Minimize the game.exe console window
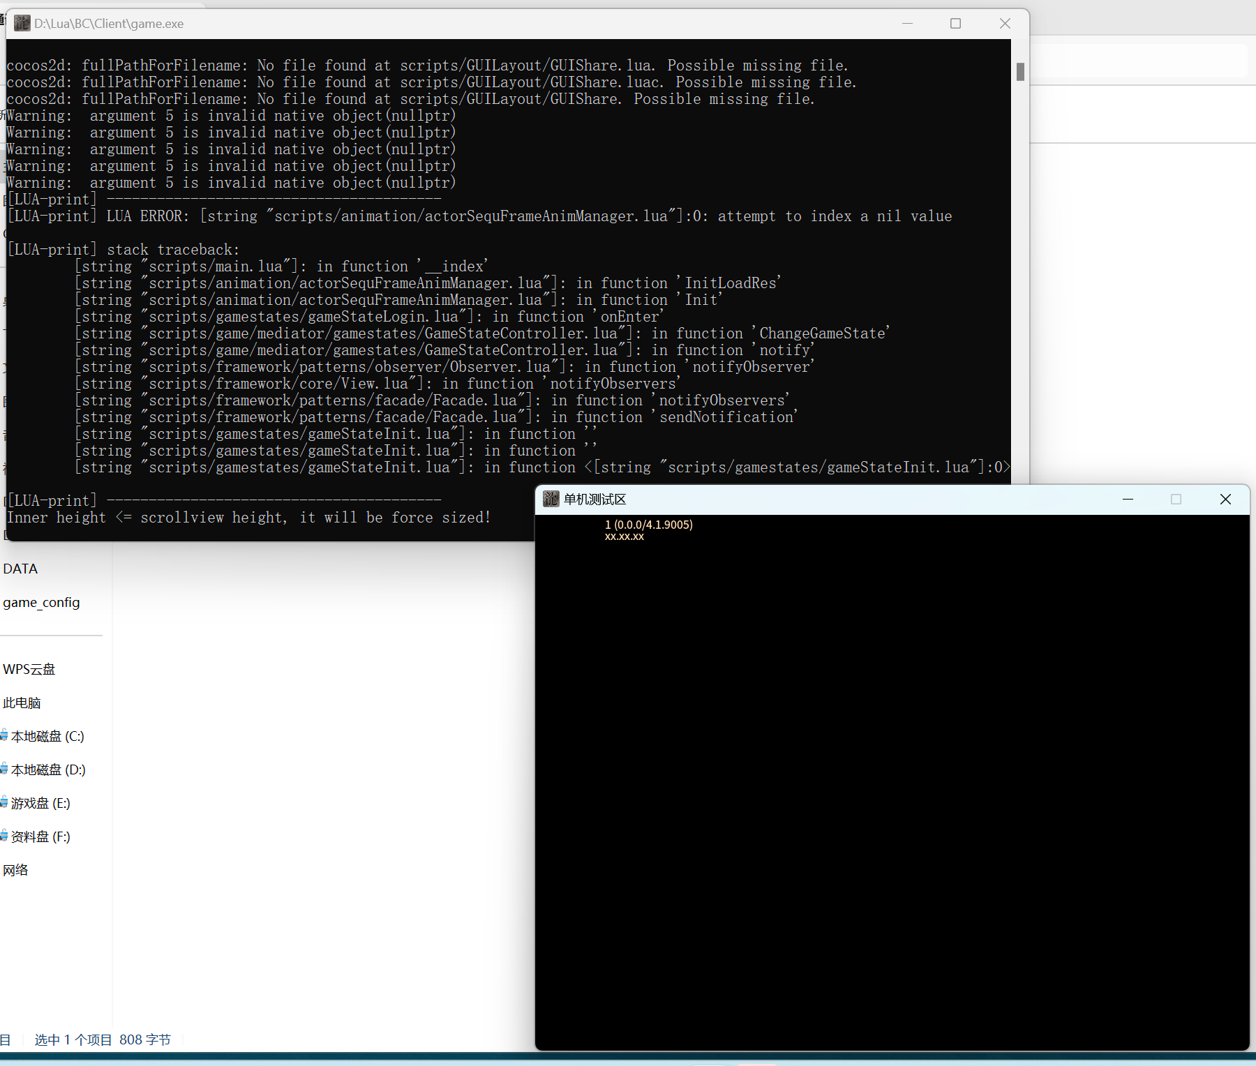The height and width of the screenshot is (1066, 1256). [x=907, y=23]
